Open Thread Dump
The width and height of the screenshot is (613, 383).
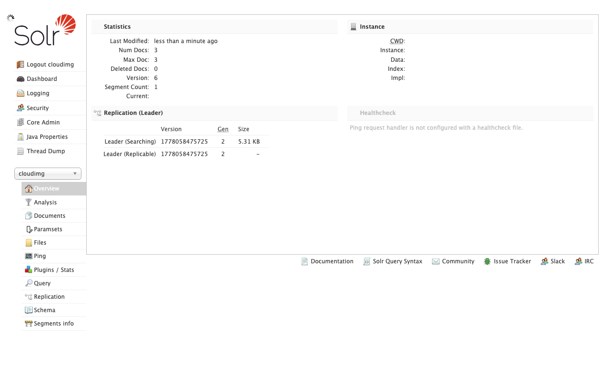(50, 151)
